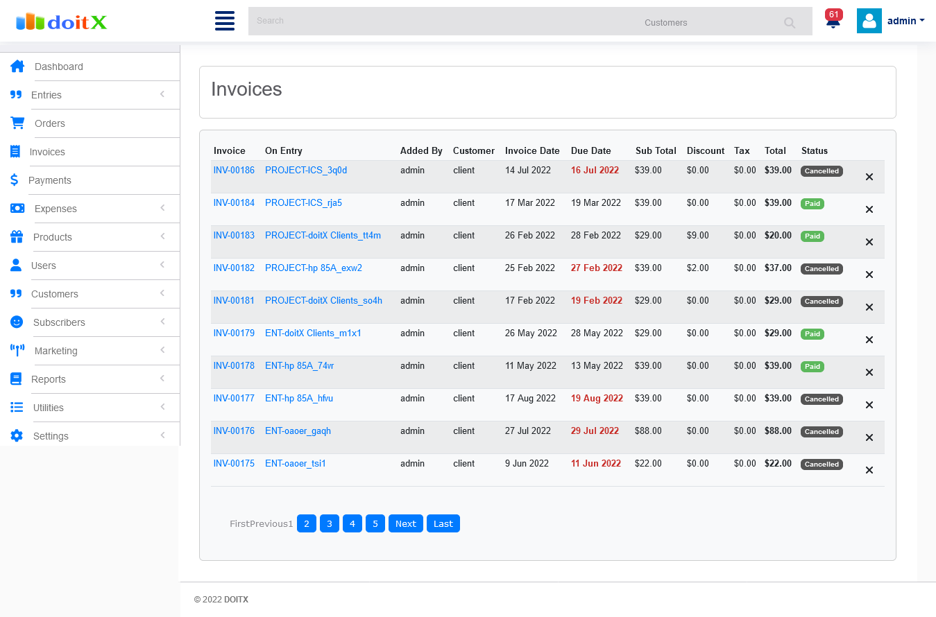The height and width of the screenshot is (617, 936).
Task: Delete invoice INV-00176 with the X icon
Action: pos(869,437)
